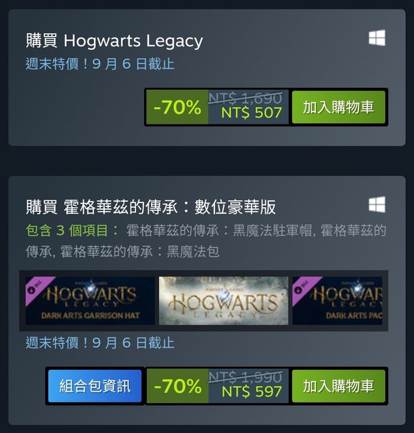Click first 週末特價 9月6日截止 notice
The height and width of the screenshot is (433, 414).
pos(100,64)
